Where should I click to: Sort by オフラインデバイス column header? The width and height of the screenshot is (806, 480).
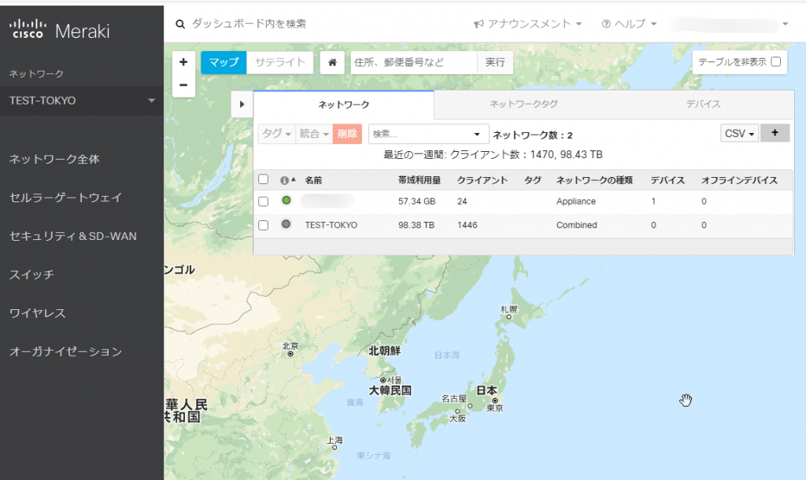tap(739, 180)
